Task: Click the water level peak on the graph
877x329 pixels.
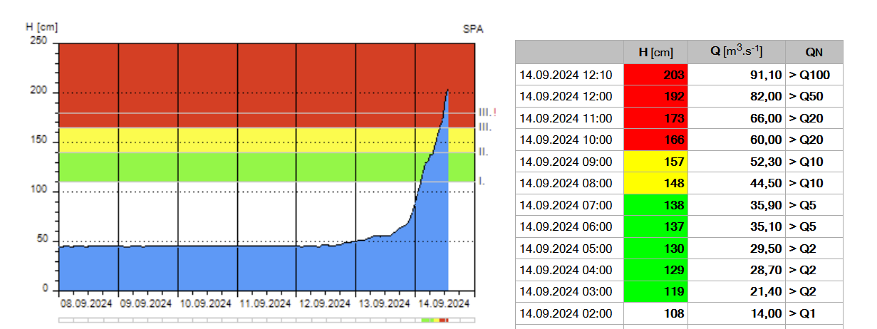Action: [x=447, y=90]
